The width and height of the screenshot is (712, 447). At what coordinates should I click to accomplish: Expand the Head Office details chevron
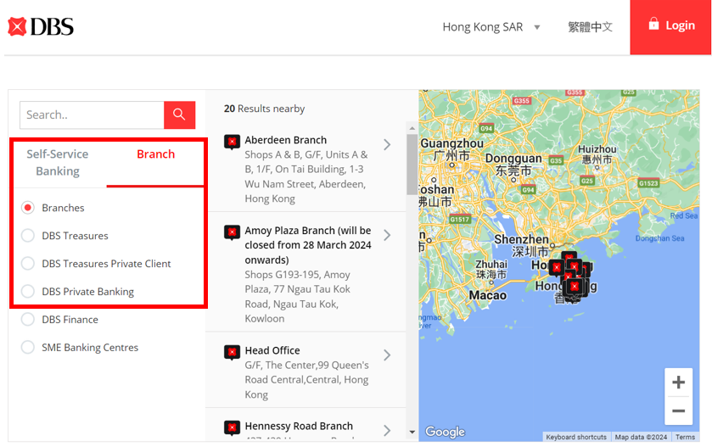(387, 355)
